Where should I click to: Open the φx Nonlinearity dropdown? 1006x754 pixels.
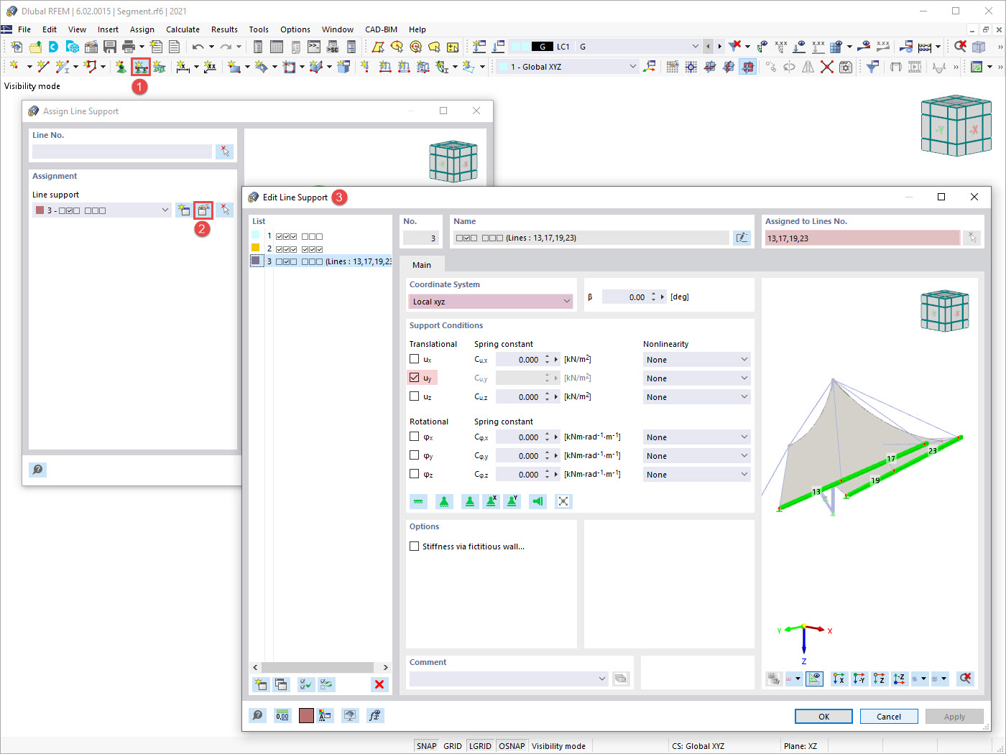point(696,437)
